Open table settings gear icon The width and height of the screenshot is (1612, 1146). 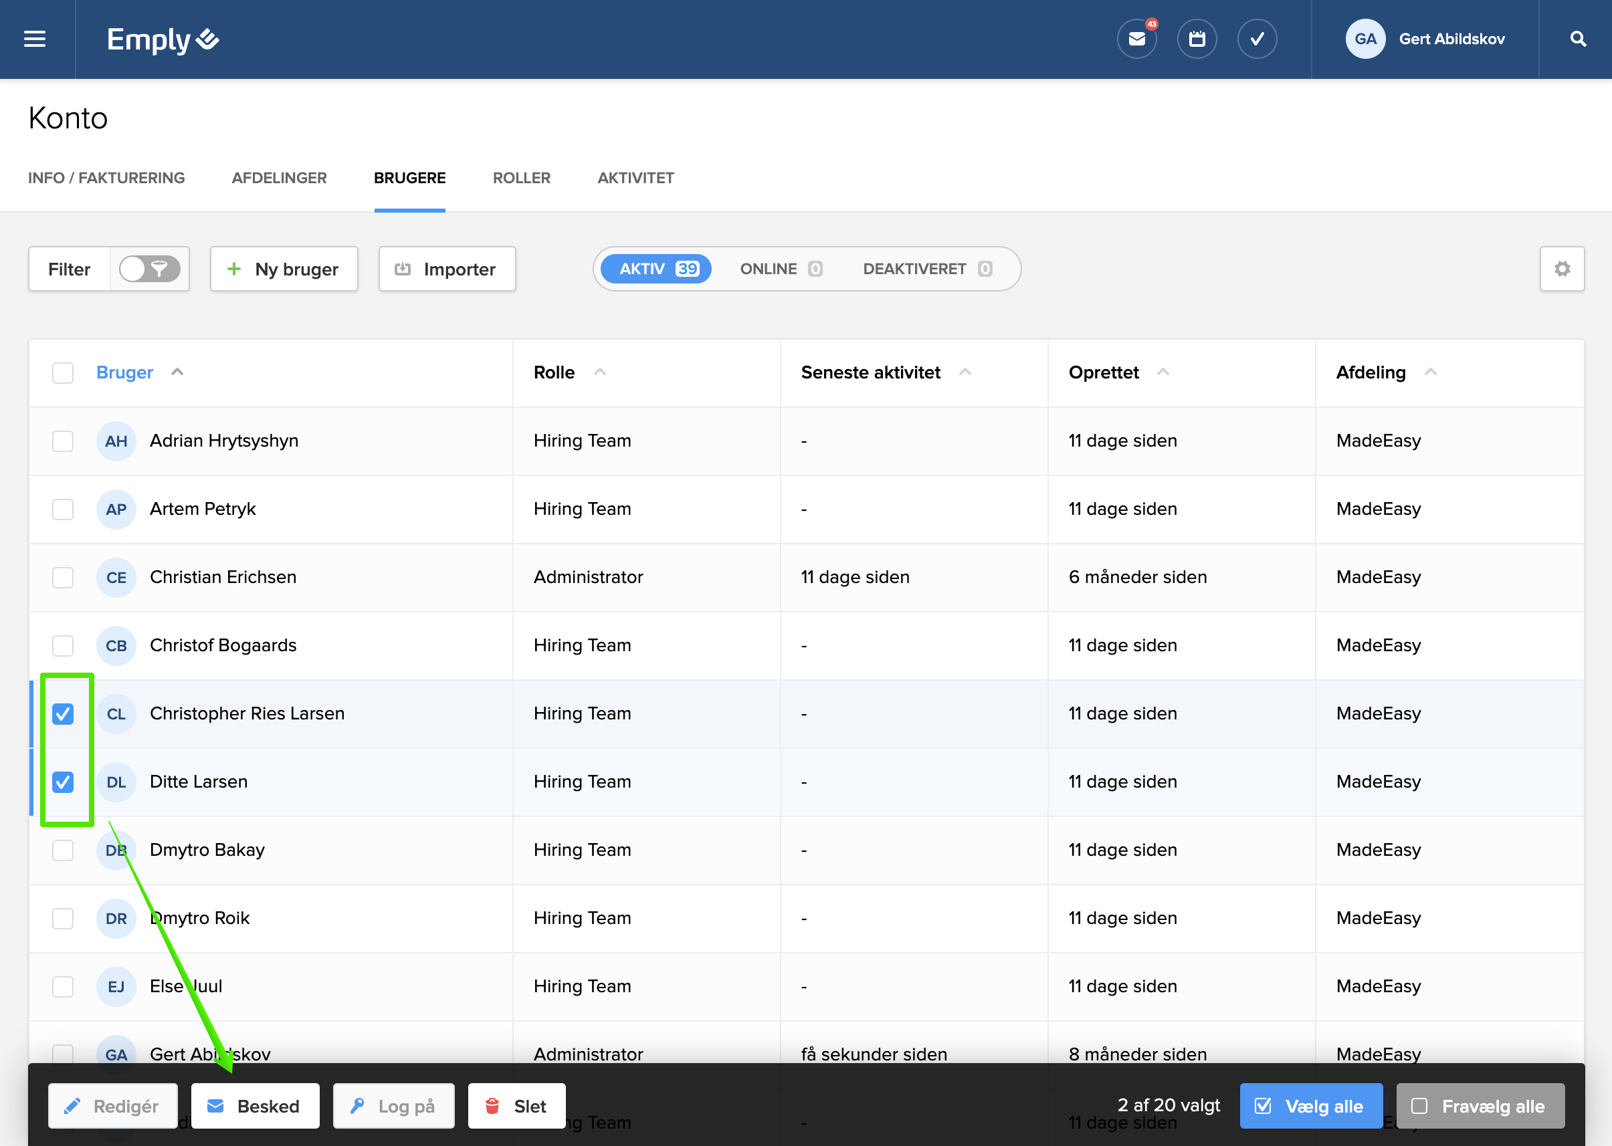tap(1562, 269)
